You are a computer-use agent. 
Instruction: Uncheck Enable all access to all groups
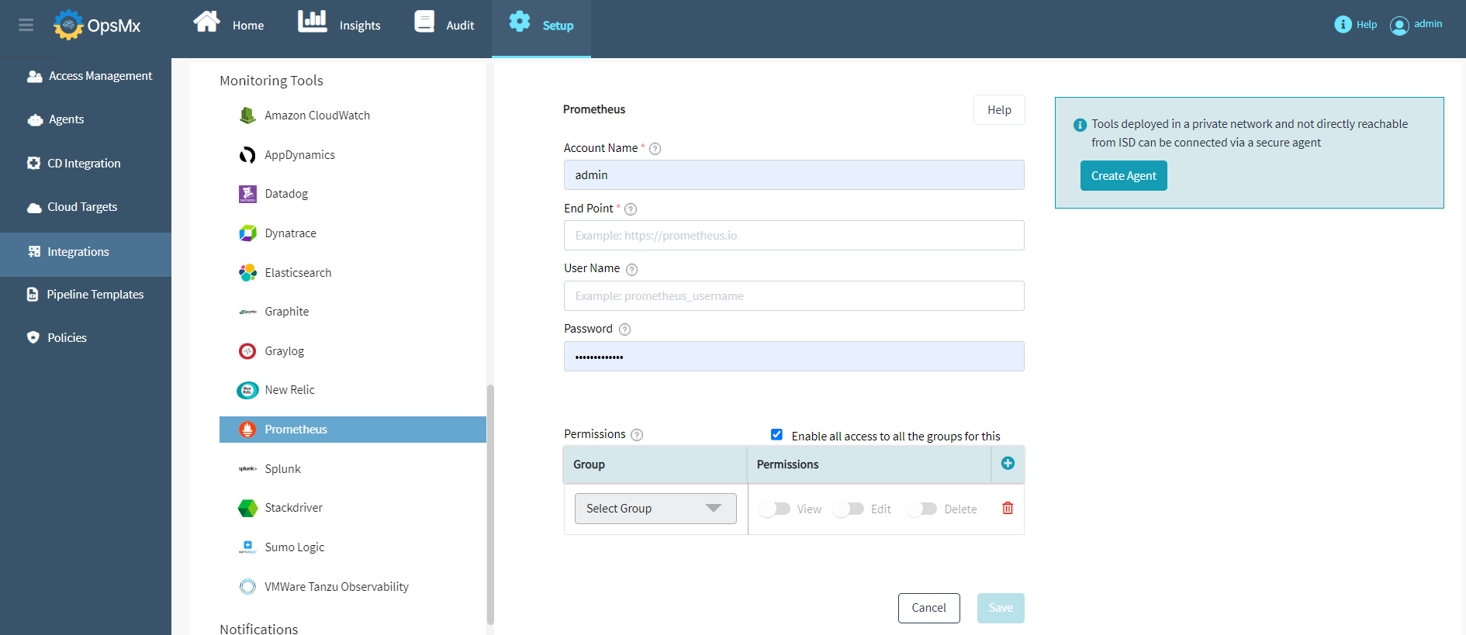[776, 434]
